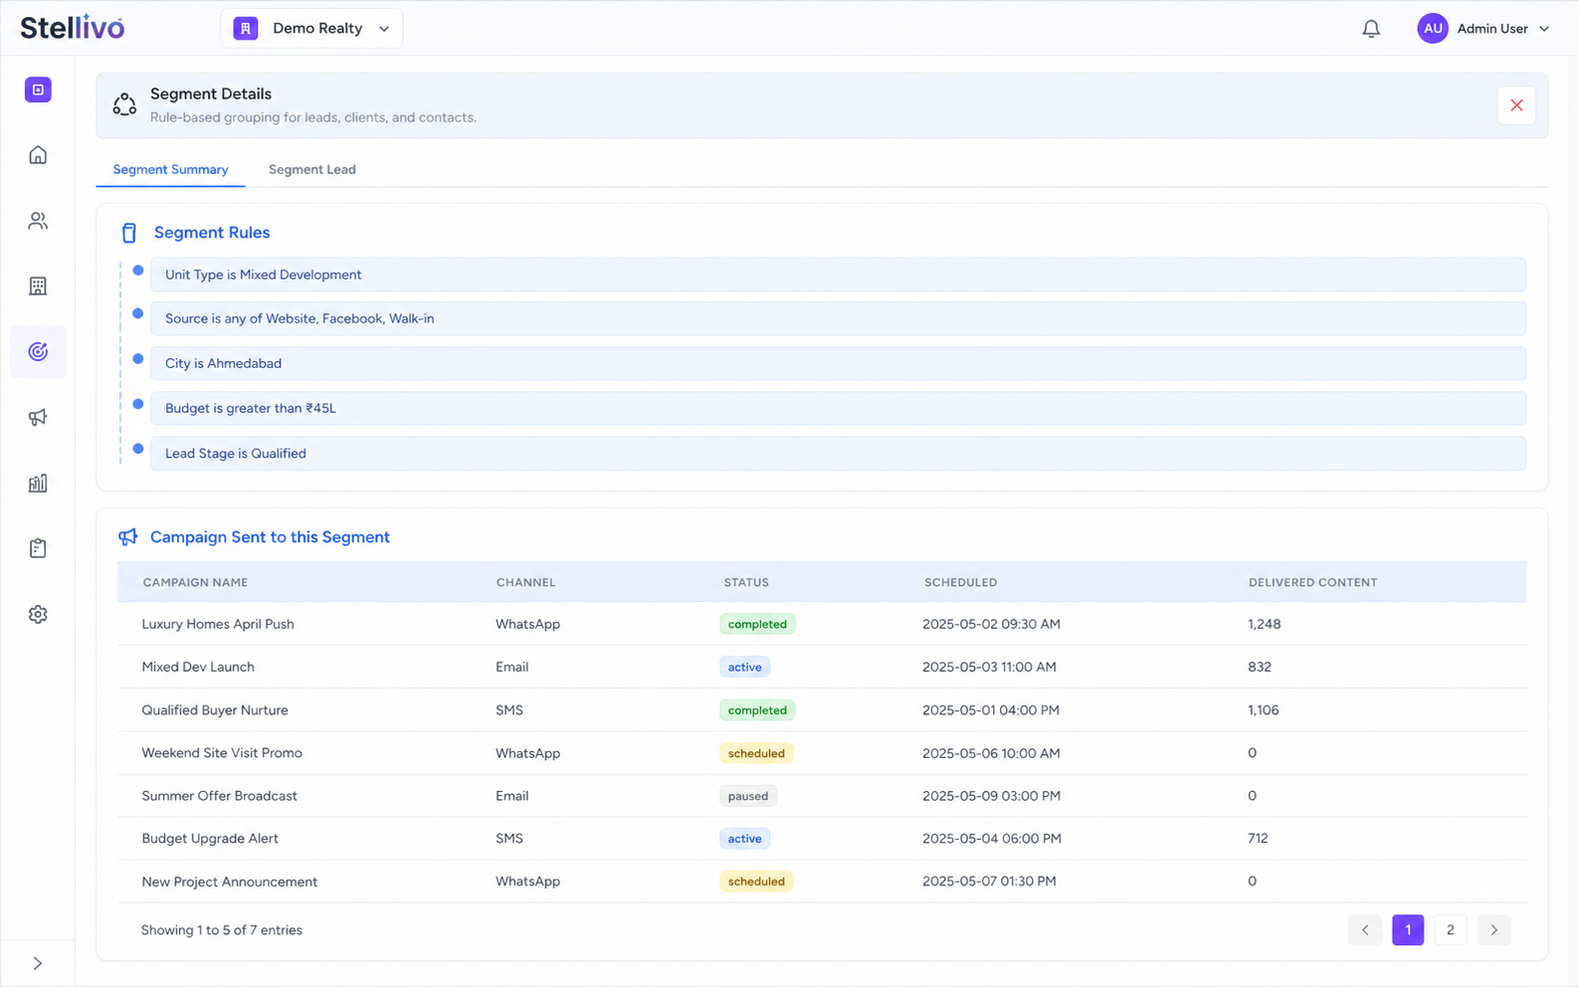The image size is (1578, 987).
Task: Select rule 'Unit Type is Mixed Development'
Action: (x=838, y=275)
